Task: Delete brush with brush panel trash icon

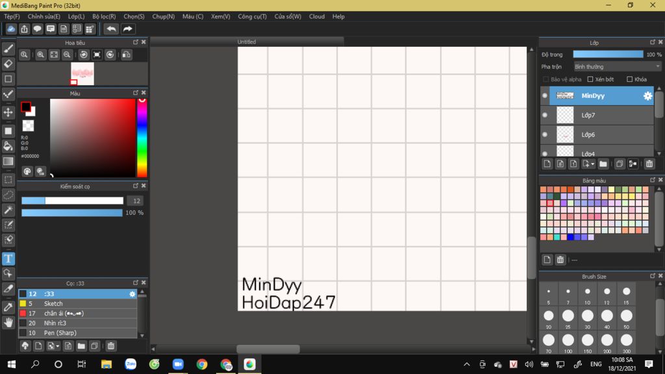Action: 111,346
